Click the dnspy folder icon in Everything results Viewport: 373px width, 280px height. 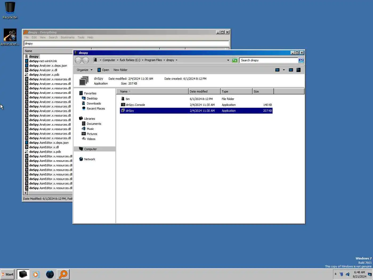27,57
